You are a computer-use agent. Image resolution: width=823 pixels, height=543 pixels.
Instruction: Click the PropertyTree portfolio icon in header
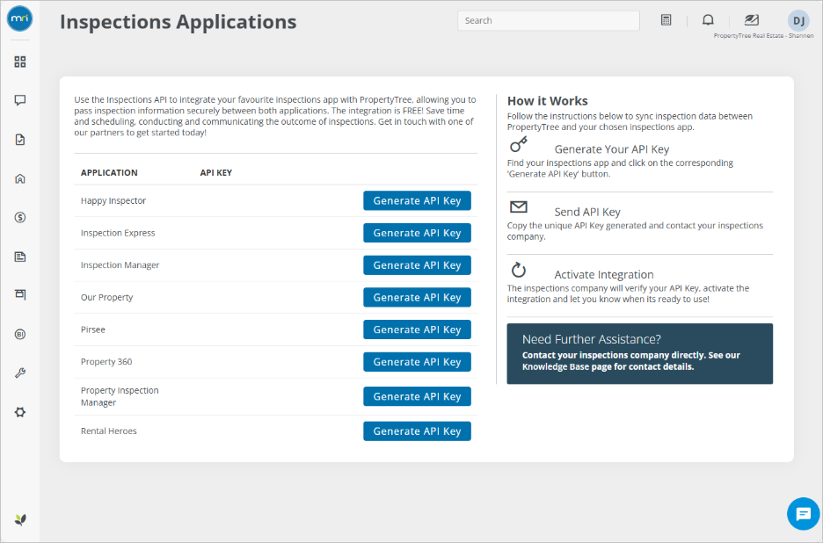751,20
